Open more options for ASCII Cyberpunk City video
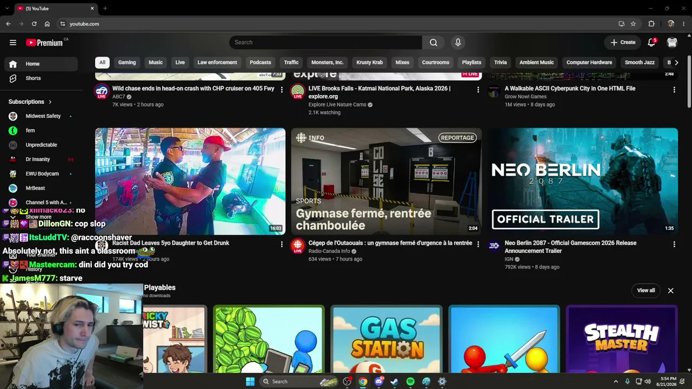 click(674, 90)
